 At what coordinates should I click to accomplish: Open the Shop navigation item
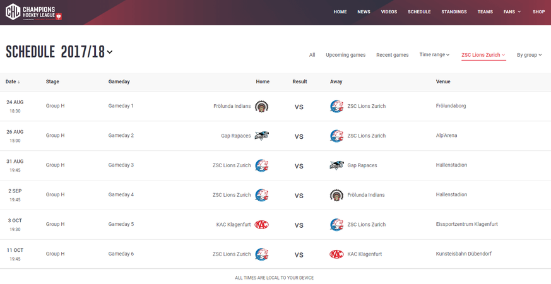(538, 11)
